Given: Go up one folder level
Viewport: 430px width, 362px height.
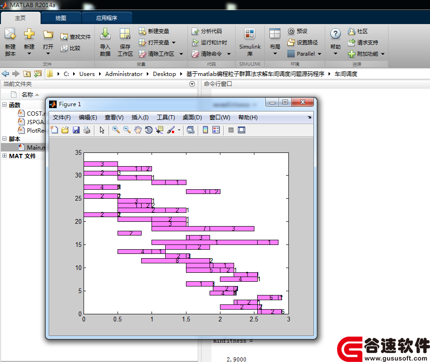Looking at the screenshot, I should pyautogui.click(x=27, y=74).
